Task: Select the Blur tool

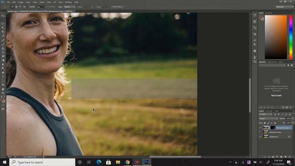Action: coord(3,65)
